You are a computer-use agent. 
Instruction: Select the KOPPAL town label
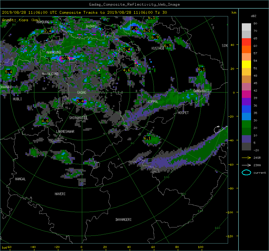coord(153,102)
